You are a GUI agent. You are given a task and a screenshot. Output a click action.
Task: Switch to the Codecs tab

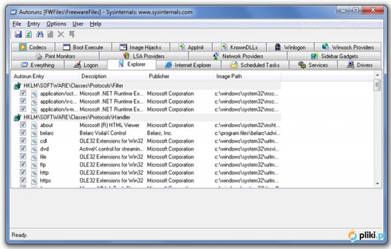pyautogui.click(x=33, y=47)
